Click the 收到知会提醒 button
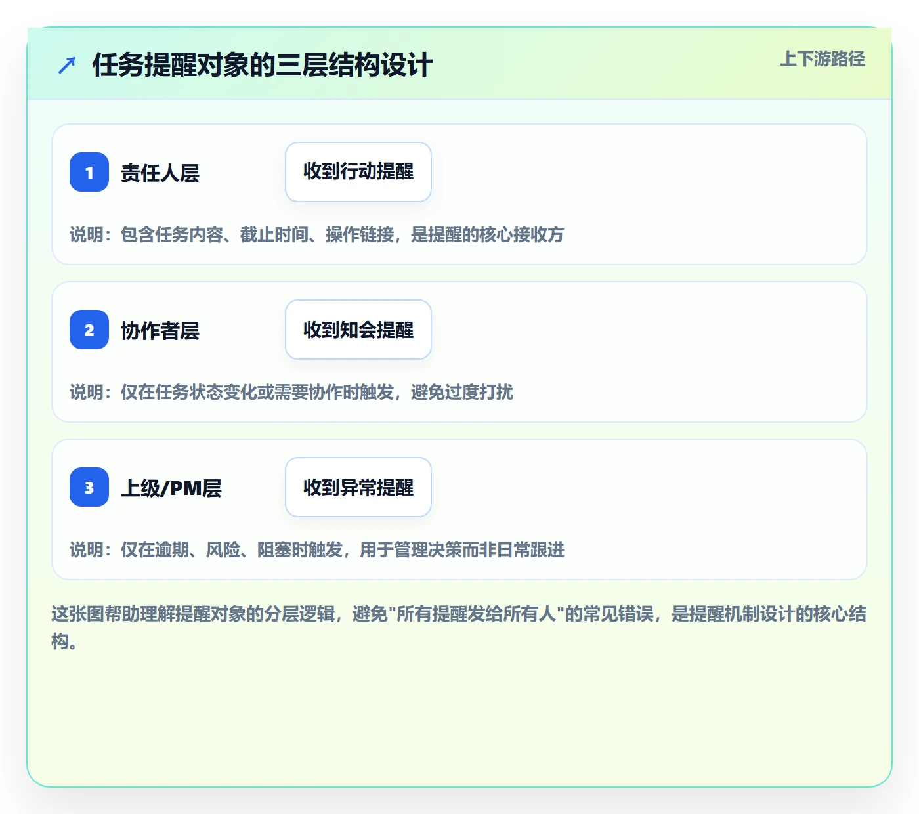This screenshot has width=919, height=814. click(x=358, y=330)
